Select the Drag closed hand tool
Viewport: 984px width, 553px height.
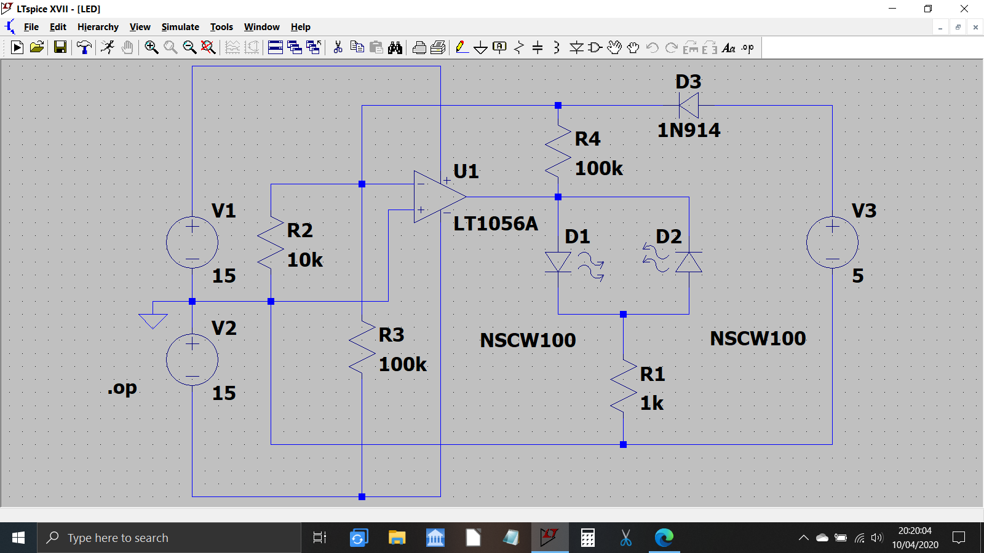(633, 47)
